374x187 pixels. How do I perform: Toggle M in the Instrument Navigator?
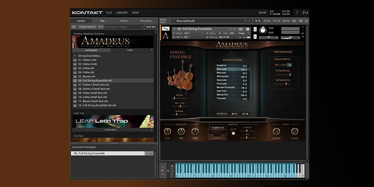tap(151, 153)
